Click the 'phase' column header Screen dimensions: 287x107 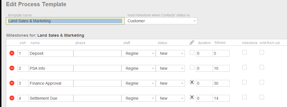pos(80,43)
